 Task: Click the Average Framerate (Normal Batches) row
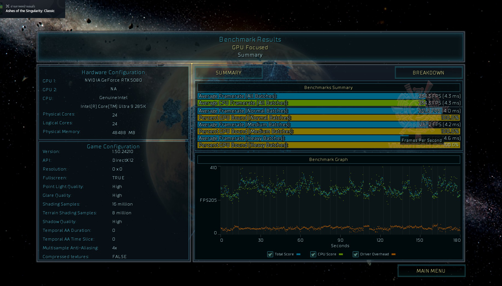(329, 111)
